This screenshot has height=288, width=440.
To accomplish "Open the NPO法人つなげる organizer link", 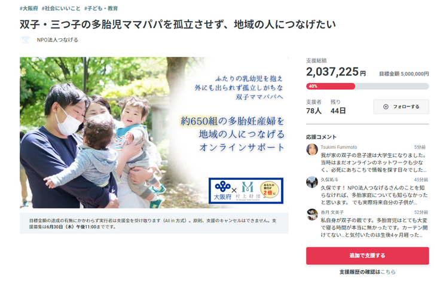I will [57, 40].
